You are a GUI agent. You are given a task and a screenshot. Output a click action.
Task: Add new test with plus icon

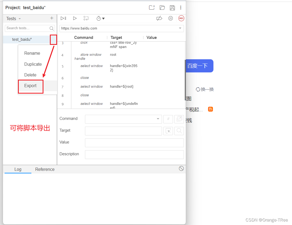coord(52,18)
